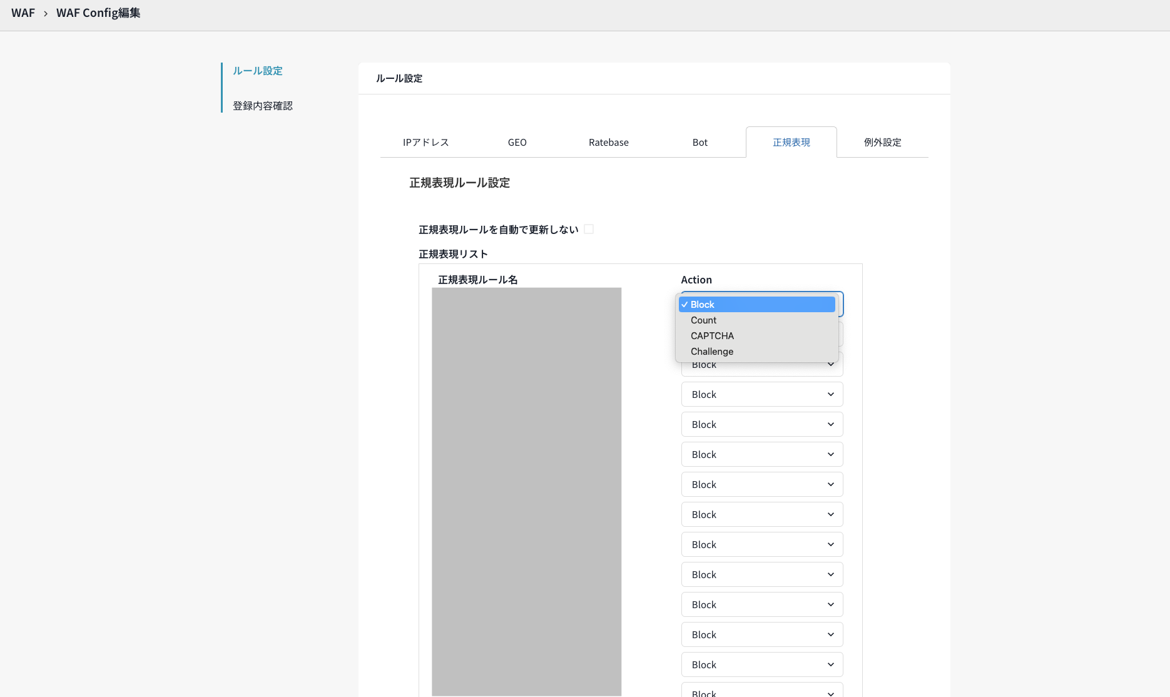
Task: Open the GEO tab
Action: 517,143
